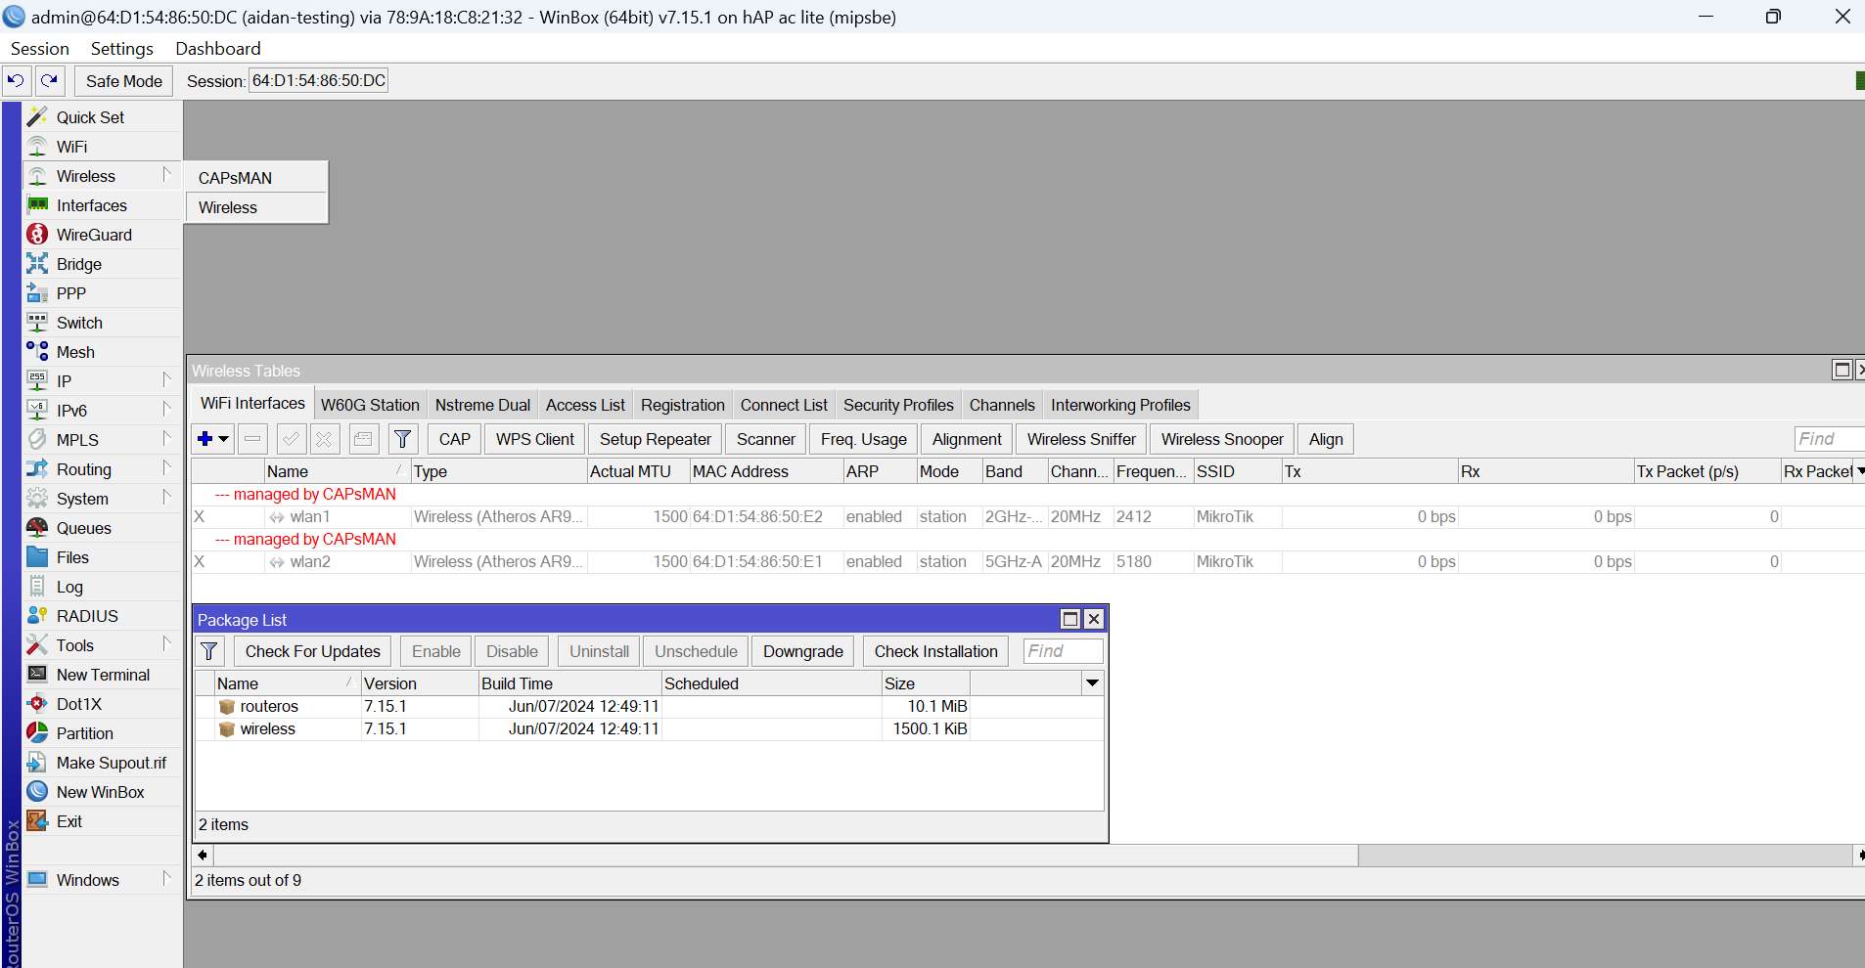
Task: Switch to the Registration tab
Action: (683, 405)
